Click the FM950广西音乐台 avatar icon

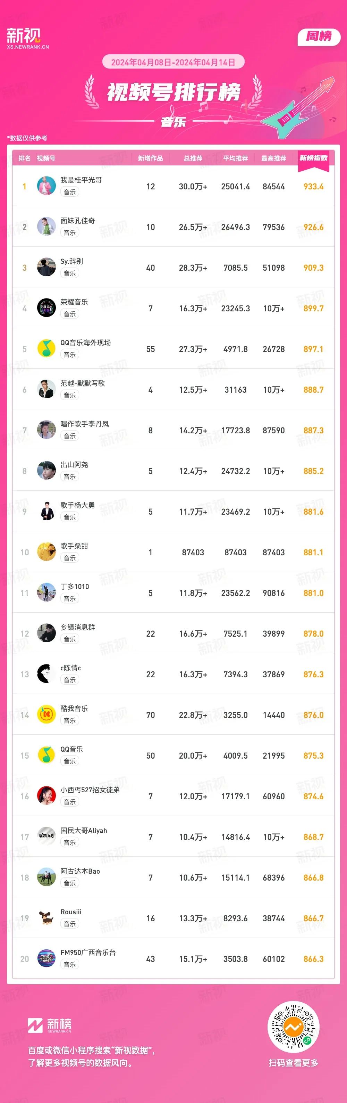pyautogui.click(x=46, y=959)
